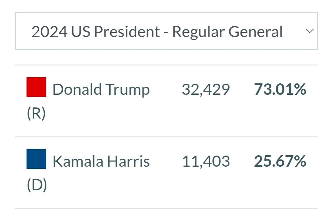Click the divider line below Kamala Harris row
The height and width of the screenshot is (209, 333).
tap(166, 208)
